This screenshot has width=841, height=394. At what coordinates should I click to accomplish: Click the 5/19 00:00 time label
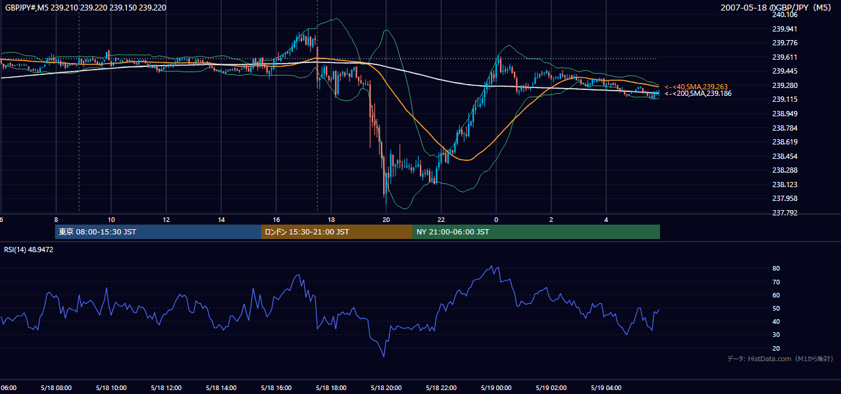[496, 388]
